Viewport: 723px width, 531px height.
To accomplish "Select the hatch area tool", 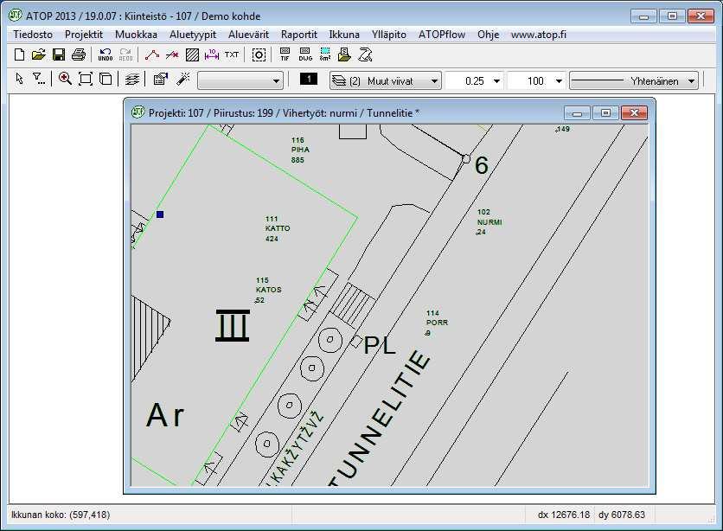I will [x=192, y=54].
